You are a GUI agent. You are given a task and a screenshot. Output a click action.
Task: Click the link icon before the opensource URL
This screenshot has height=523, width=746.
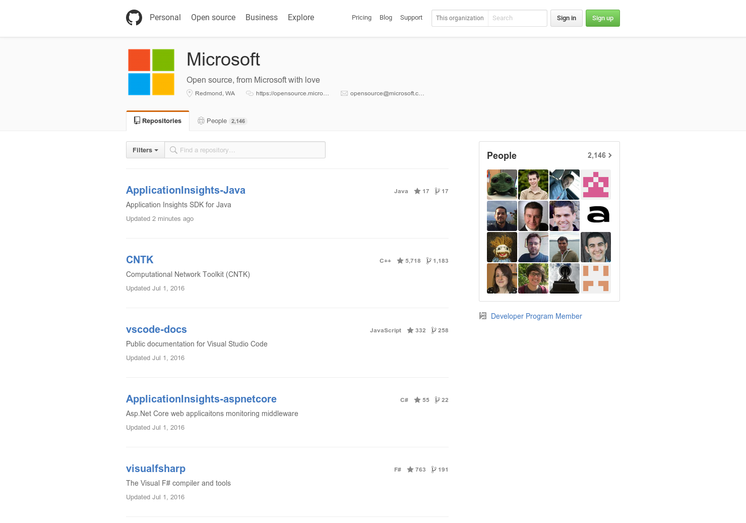(250, 93)
